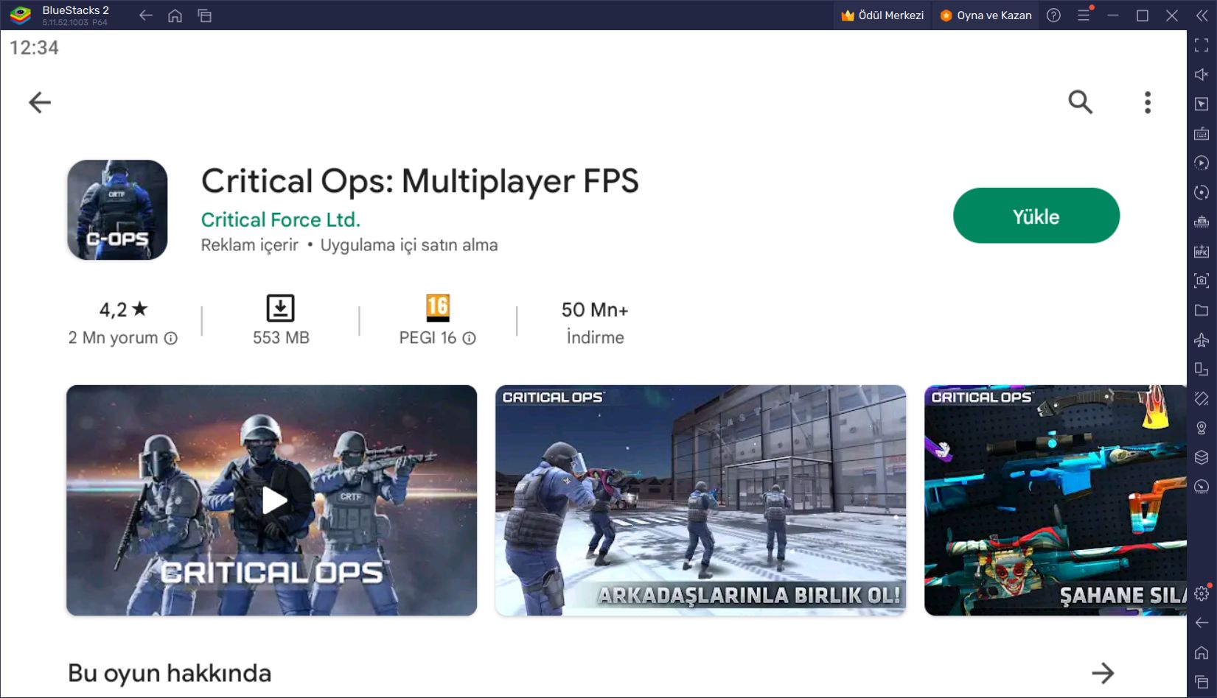This screenshot has width=1217, height=698.
Task: Open the macro recorder play icon
Action: pos(1202,163)
